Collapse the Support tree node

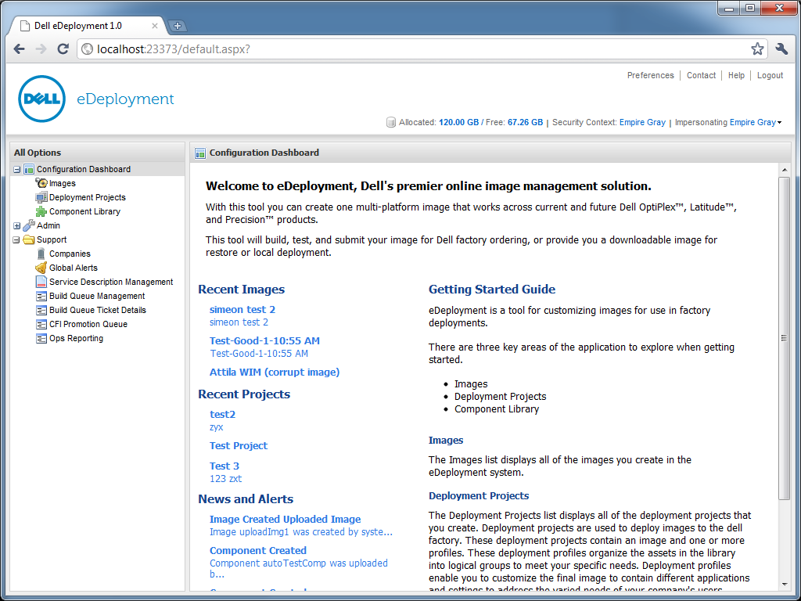click(17, 239)
